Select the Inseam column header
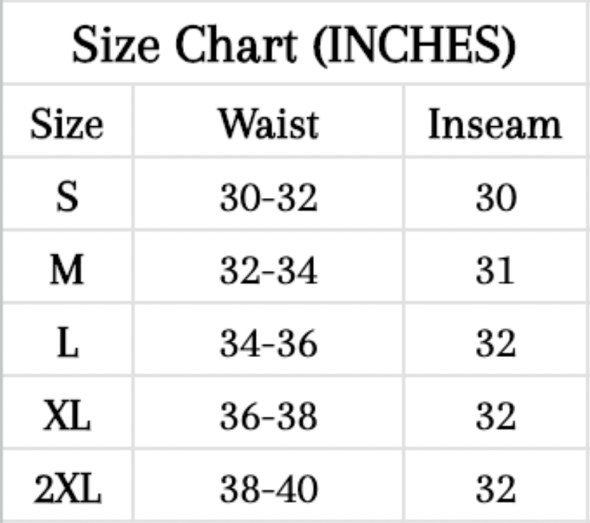Screen dimensions: 590x523 pos(495,124)
